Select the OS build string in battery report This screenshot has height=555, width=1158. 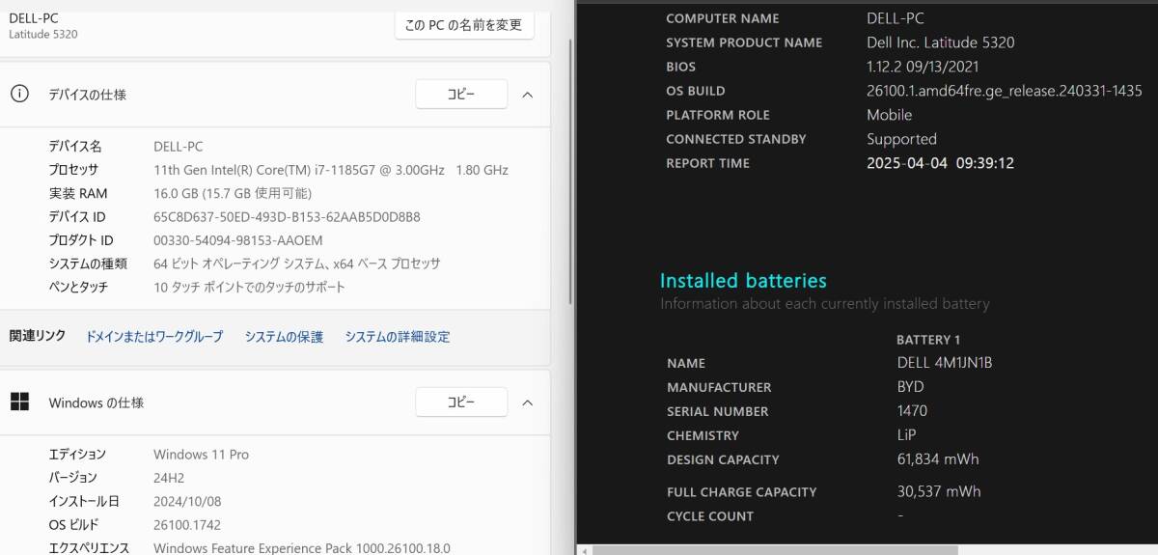pos(1004,91)
